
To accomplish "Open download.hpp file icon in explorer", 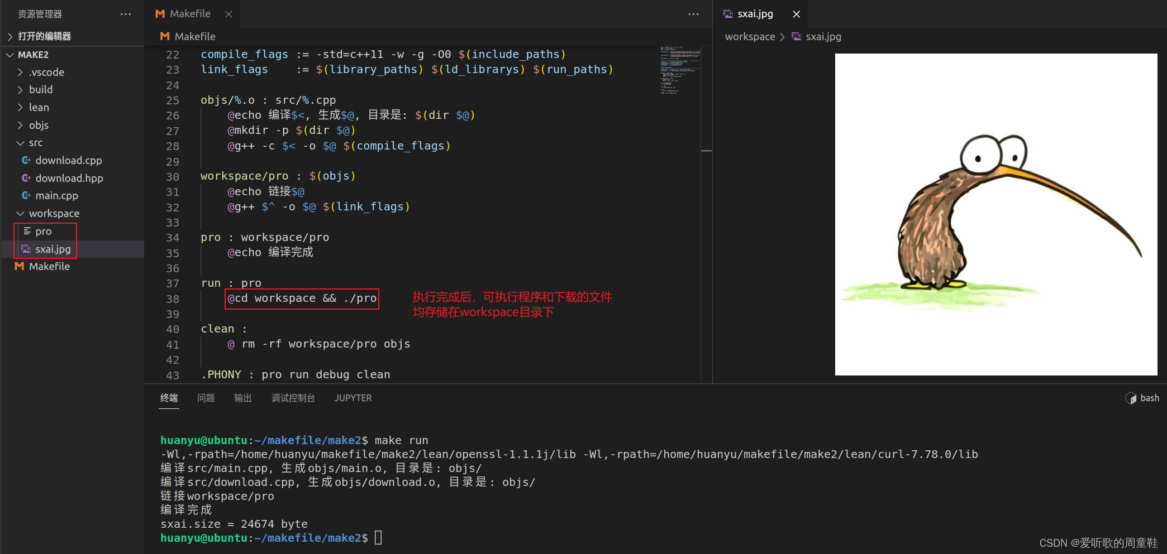I will click(26, 178).
